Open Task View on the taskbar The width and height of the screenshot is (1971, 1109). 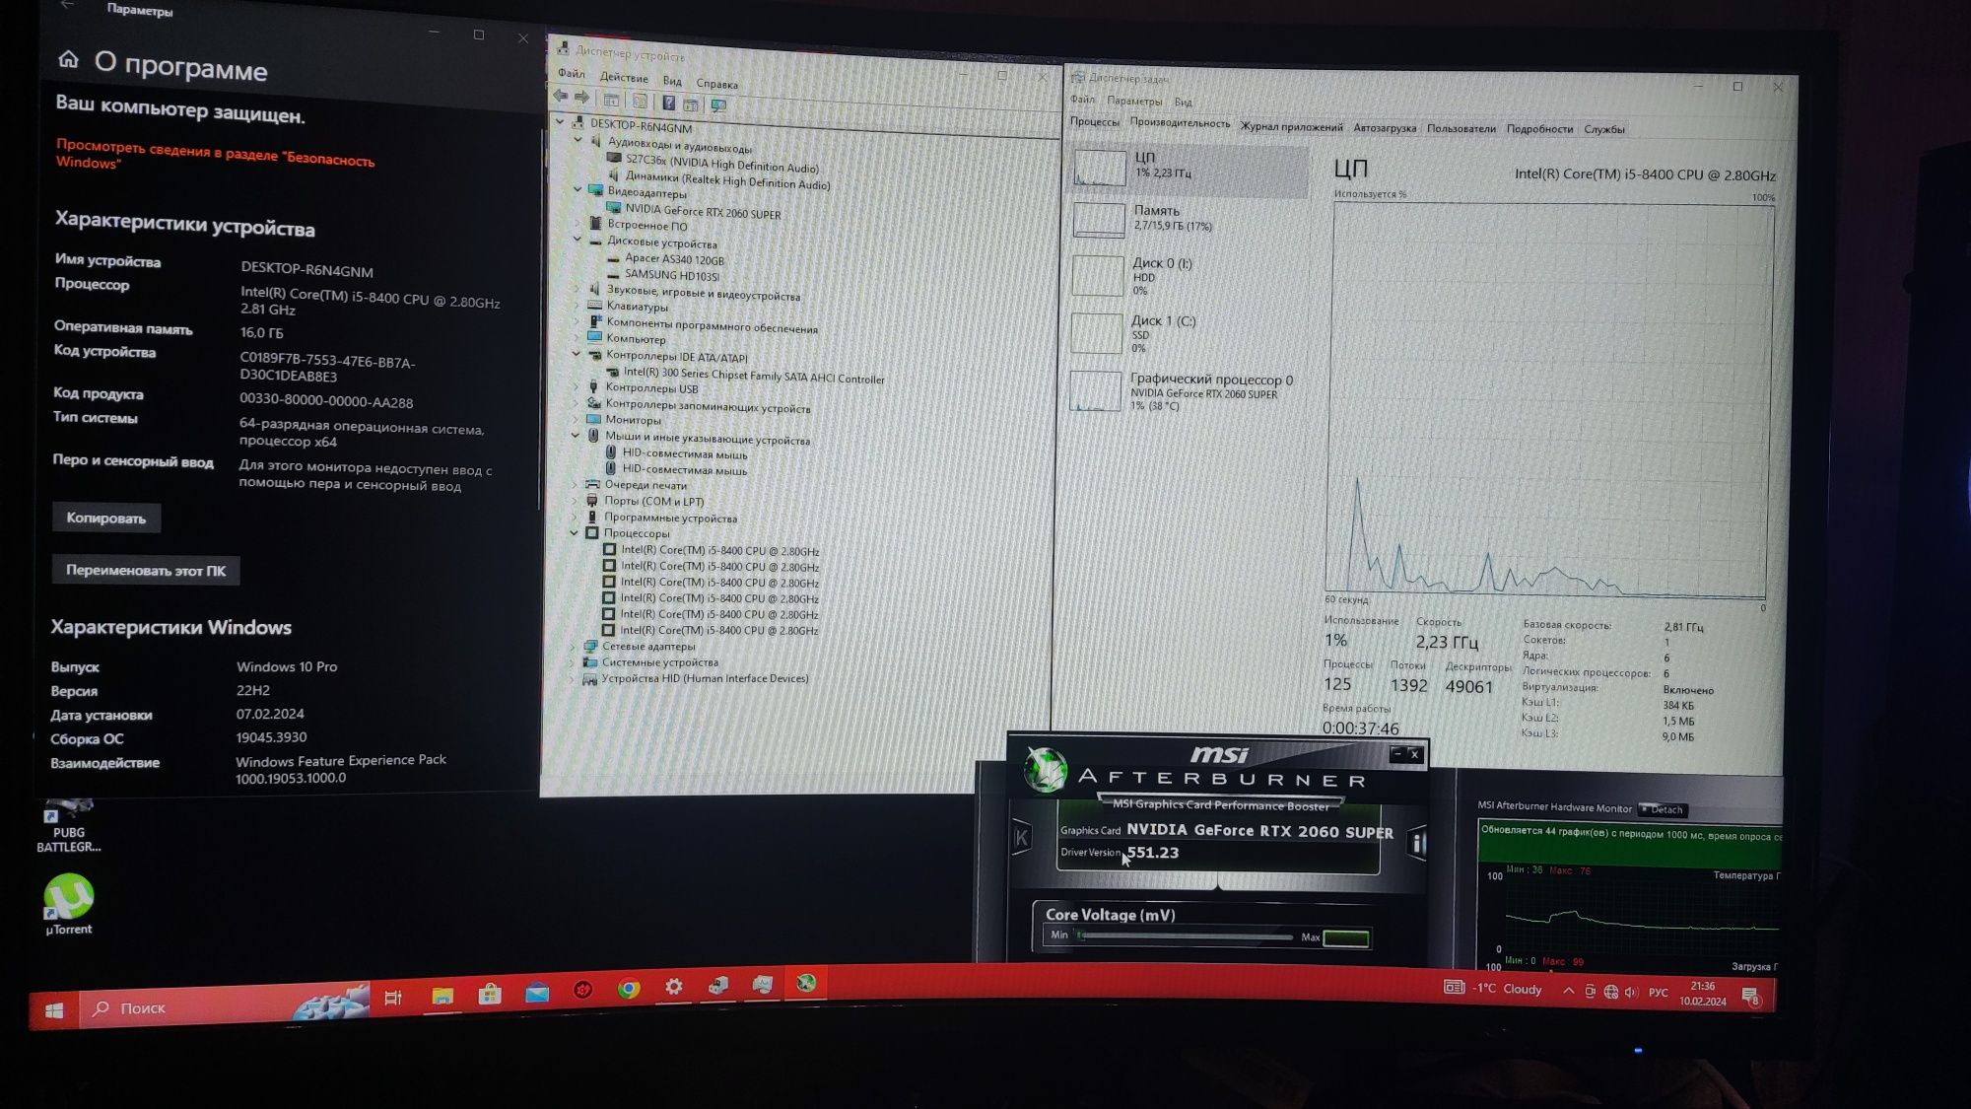tap(392, 998)
